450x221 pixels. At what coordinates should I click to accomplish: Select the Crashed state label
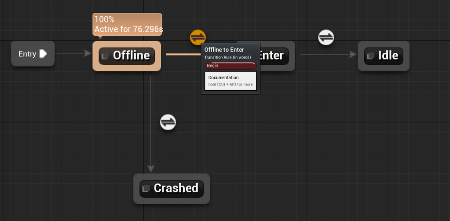coord(176,188)
